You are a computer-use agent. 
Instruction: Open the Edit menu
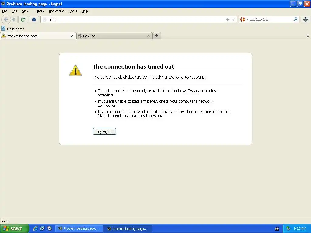coord(15,11)
